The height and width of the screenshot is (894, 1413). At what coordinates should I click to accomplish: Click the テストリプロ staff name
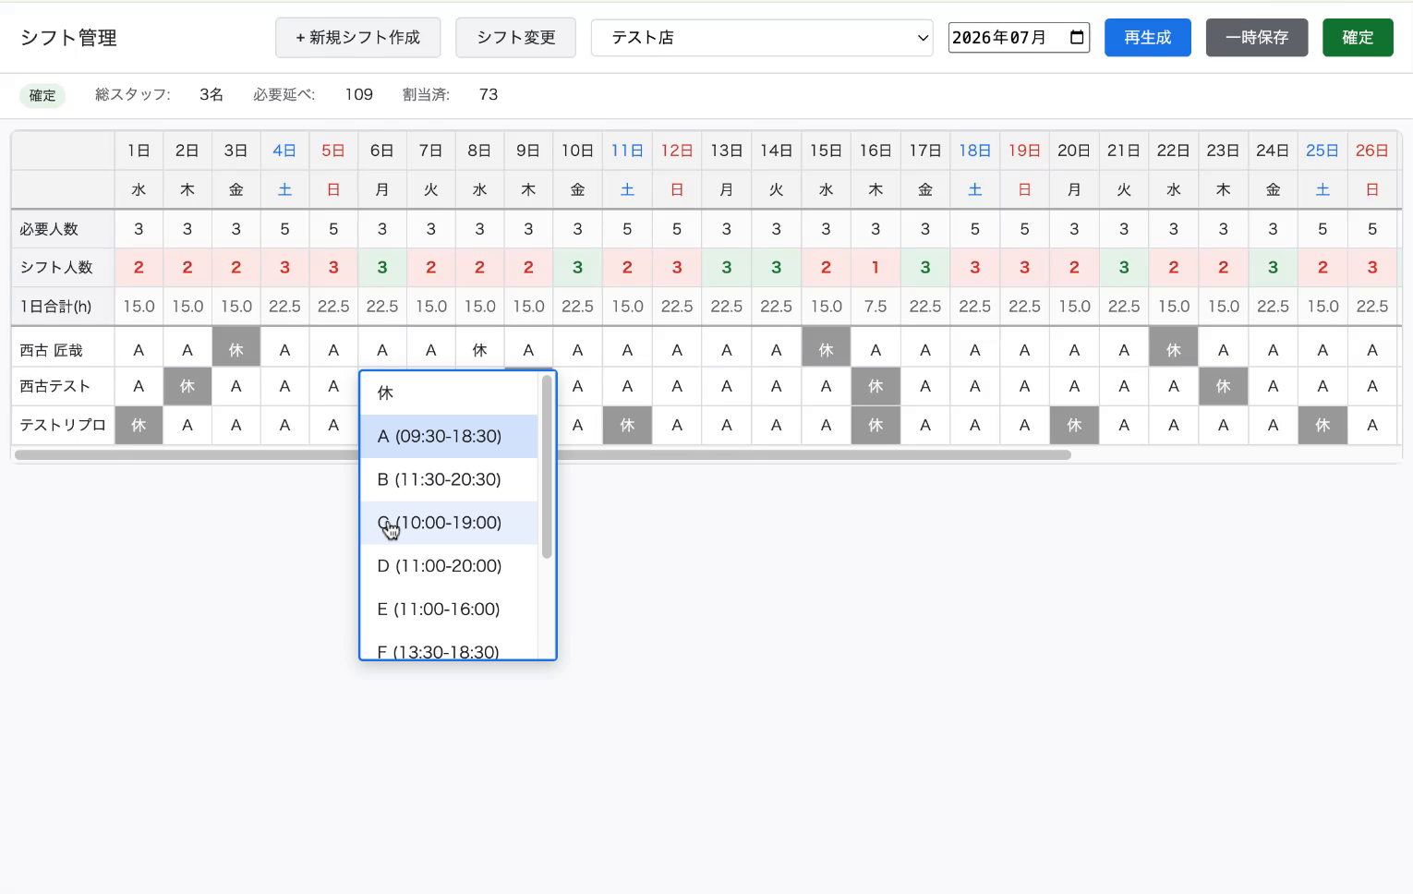tap(63, 425)
